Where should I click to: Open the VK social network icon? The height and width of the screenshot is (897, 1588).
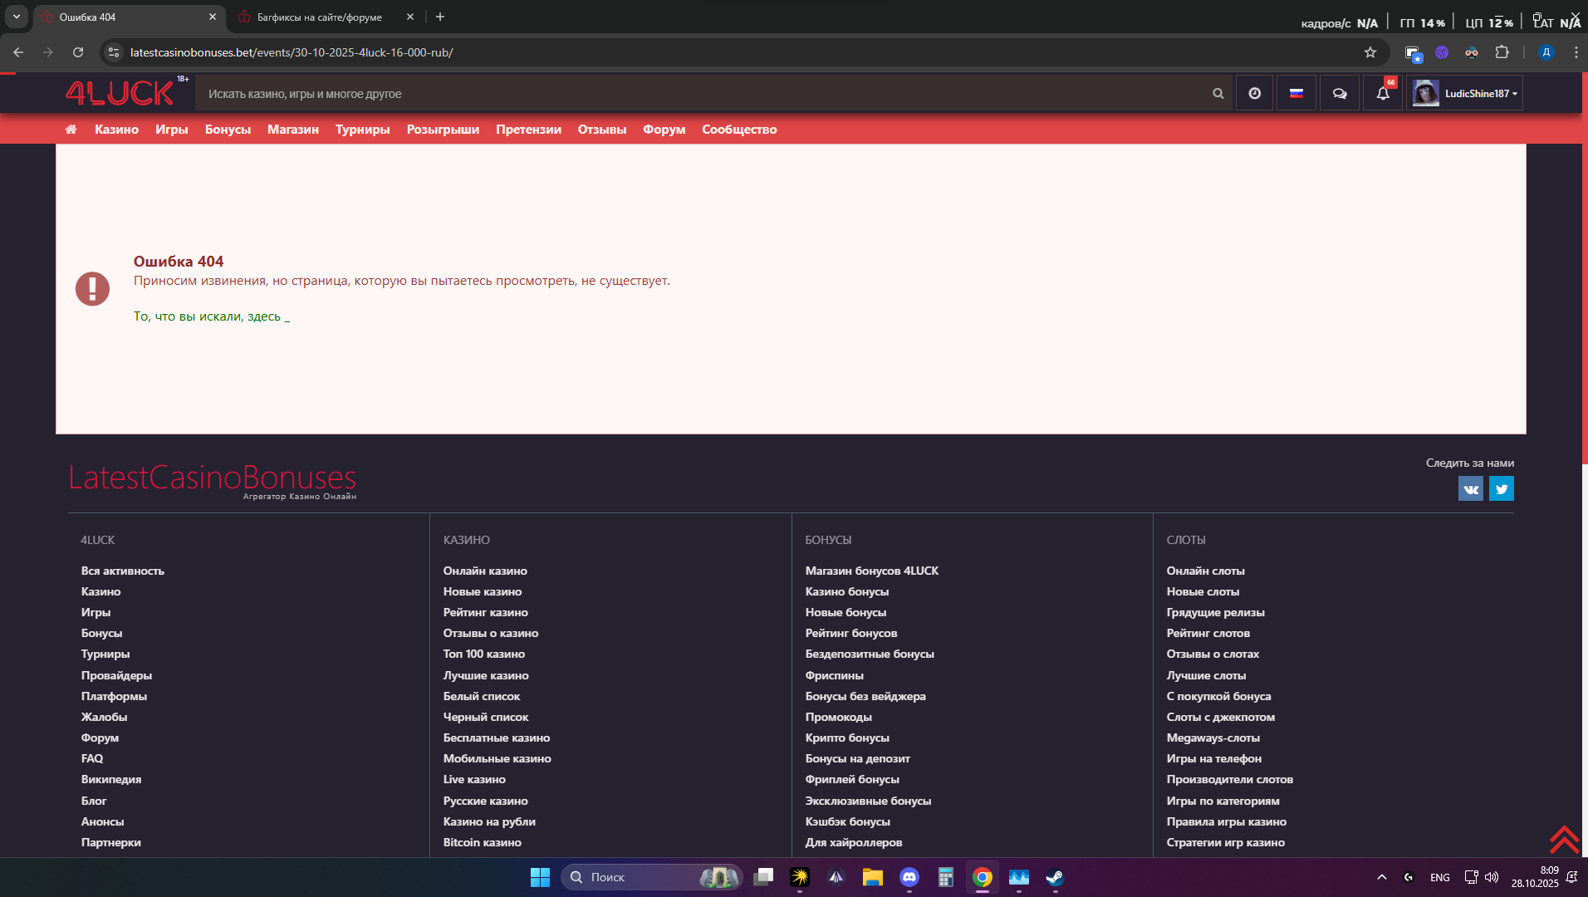(x=1470, y=489)
